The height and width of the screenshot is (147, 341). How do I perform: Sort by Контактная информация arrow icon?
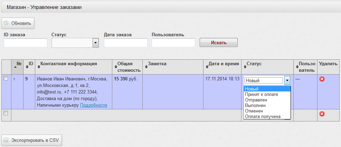click(39, 67)
